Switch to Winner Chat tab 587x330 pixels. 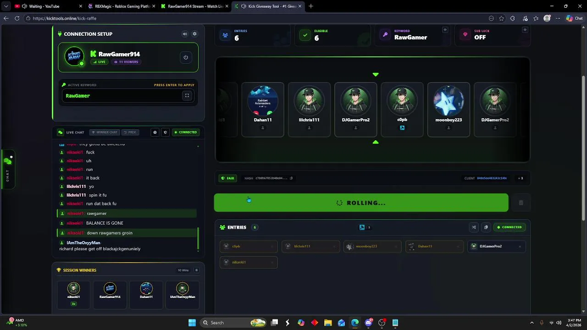coord(104,132)
